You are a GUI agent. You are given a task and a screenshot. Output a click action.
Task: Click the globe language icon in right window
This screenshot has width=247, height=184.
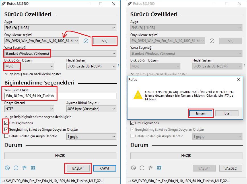point(133,168)
